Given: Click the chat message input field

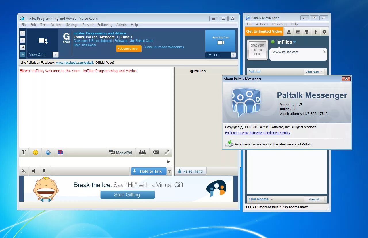Looking at the screenshot, I should pyautogui.click(x=93, y=162).
